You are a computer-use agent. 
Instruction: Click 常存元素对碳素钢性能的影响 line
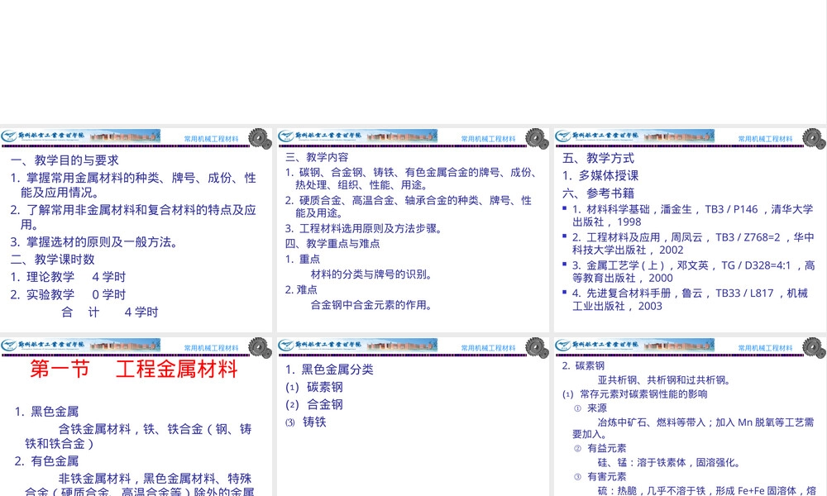pyautogui.click(x=635, y=394)
